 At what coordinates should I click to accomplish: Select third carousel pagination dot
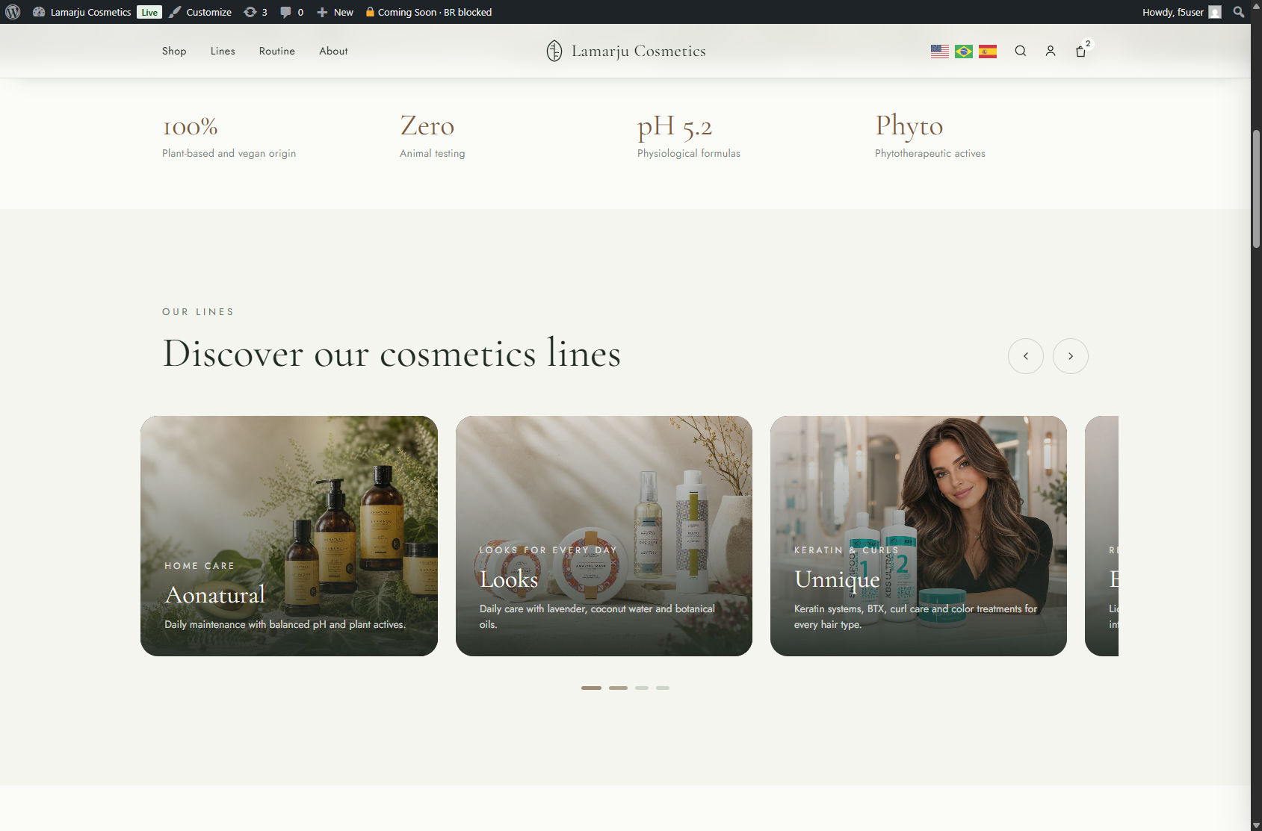click(x=642, y=688)
